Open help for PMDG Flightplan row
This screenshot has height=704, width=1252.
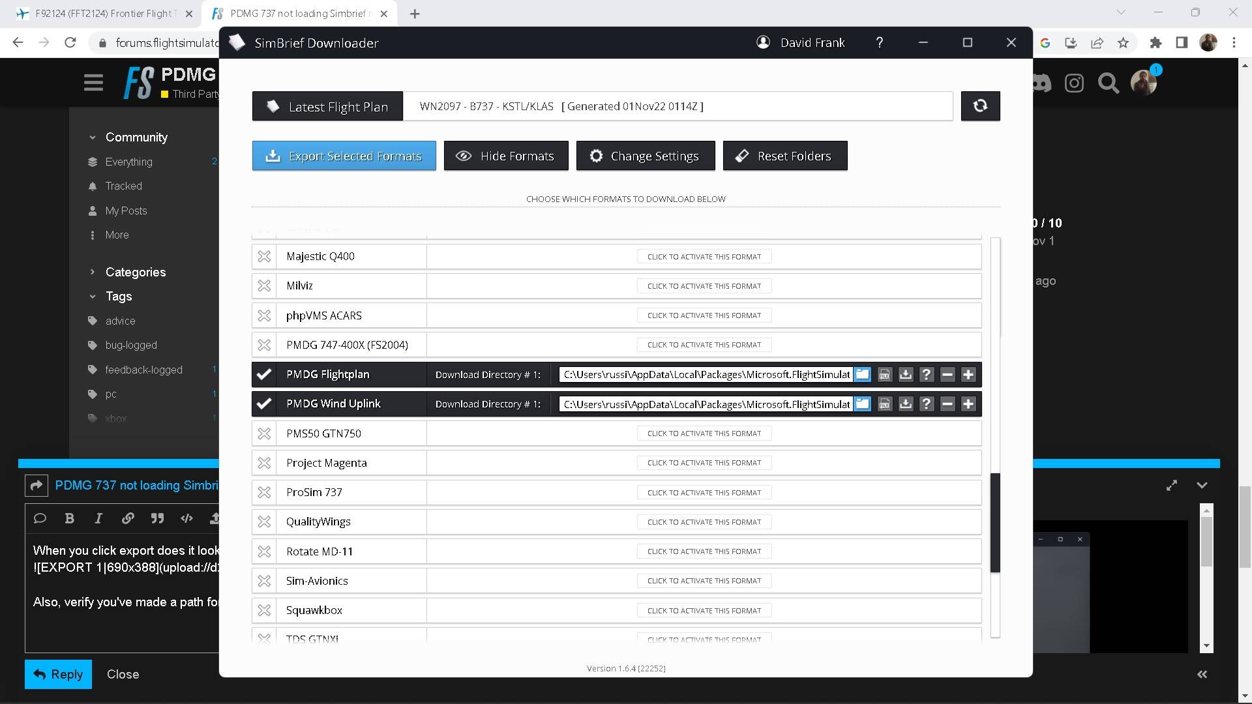pyautogui.click(x=927, y=374)
